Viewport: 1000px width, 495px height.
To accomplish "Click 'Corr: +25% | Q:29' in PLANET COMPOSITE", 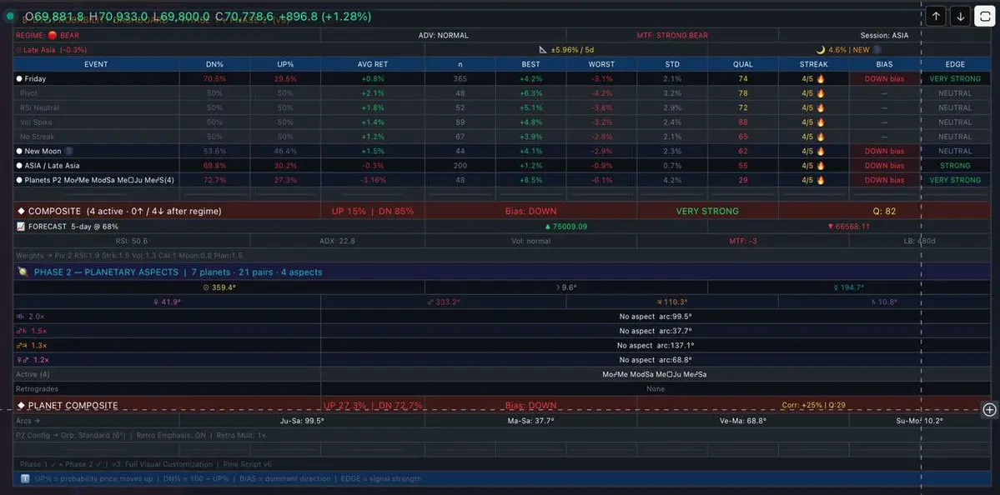I will [x=814, y=405].
